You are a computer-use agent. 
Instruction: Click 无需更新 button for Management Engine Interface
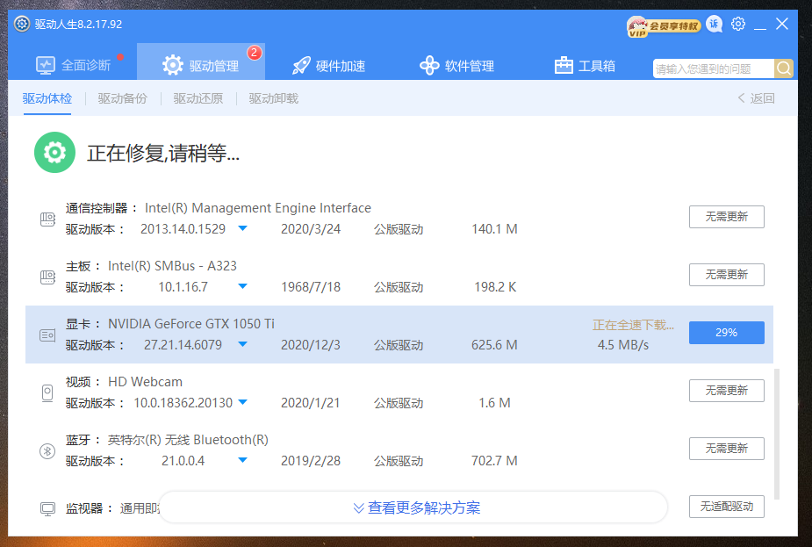pyautogui.click(x=727, y=217)
